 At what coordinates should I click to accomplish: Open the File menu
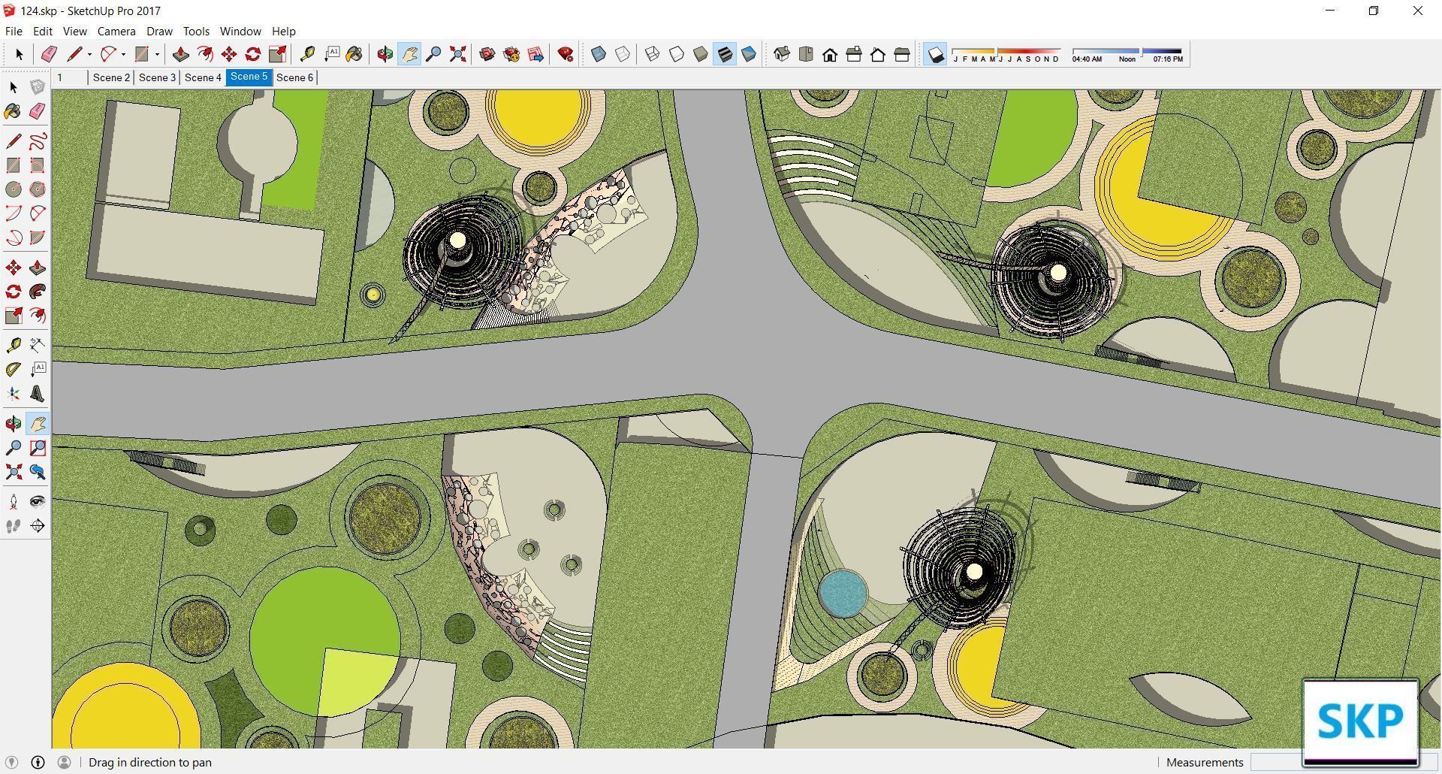pyautogui.click(x=14, y=32)
